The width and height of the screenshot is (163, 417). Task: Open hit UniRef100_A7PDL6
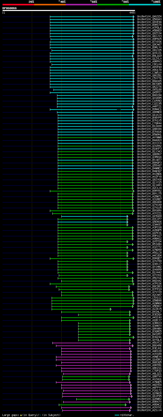click(x=149, y=28)
